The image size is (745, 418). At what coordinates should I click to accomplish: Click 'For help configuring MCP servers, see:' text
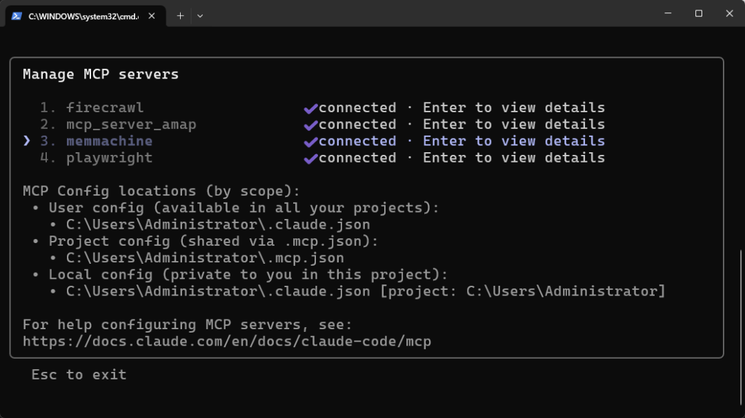188,324
